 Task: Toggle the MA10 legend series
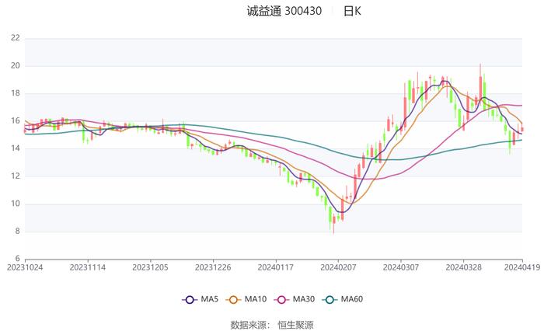click(x=246, y=299)
